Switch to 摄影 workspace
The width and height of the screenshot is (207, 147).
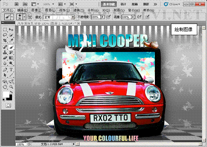[x=146, y=4]
